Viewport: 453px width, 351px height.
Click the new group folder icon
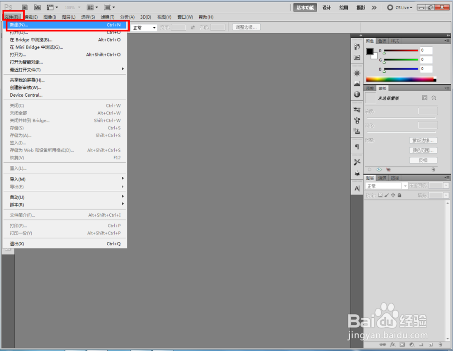(421, 344)
